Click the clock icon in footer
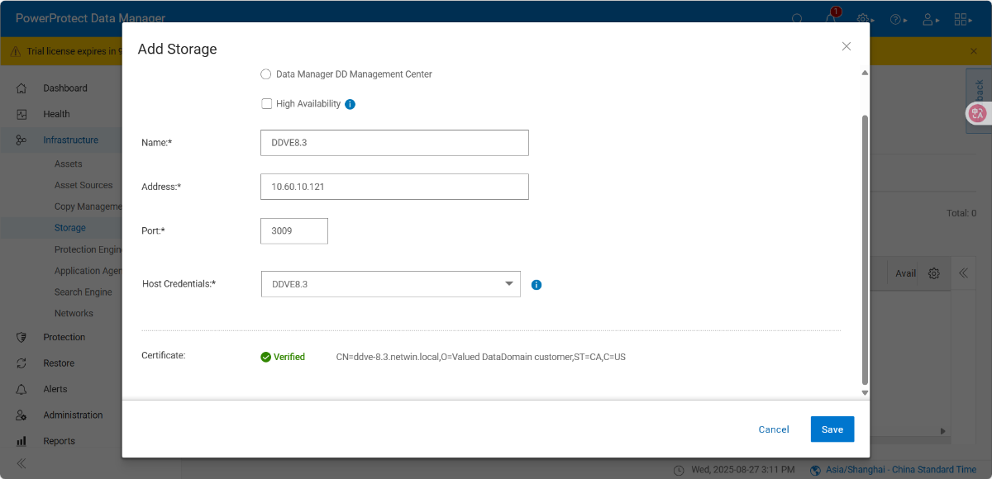 point(679,470)
